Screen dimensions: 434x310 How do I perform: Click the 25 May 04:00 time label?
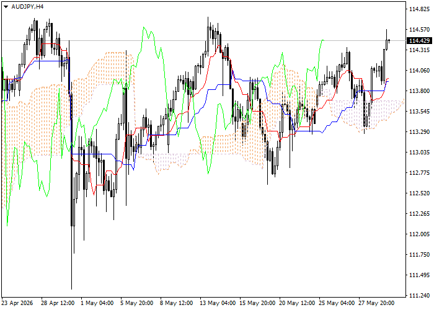point(337,303)
